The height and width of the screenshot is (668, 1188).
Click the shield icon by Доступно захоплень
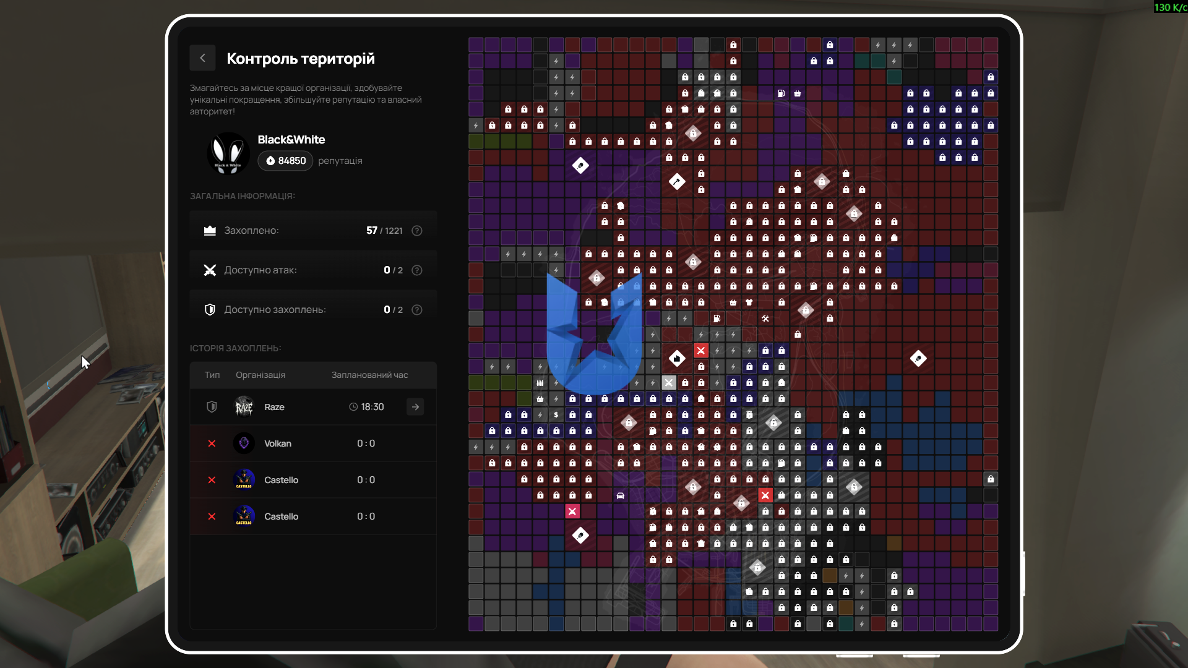[210, 310]
